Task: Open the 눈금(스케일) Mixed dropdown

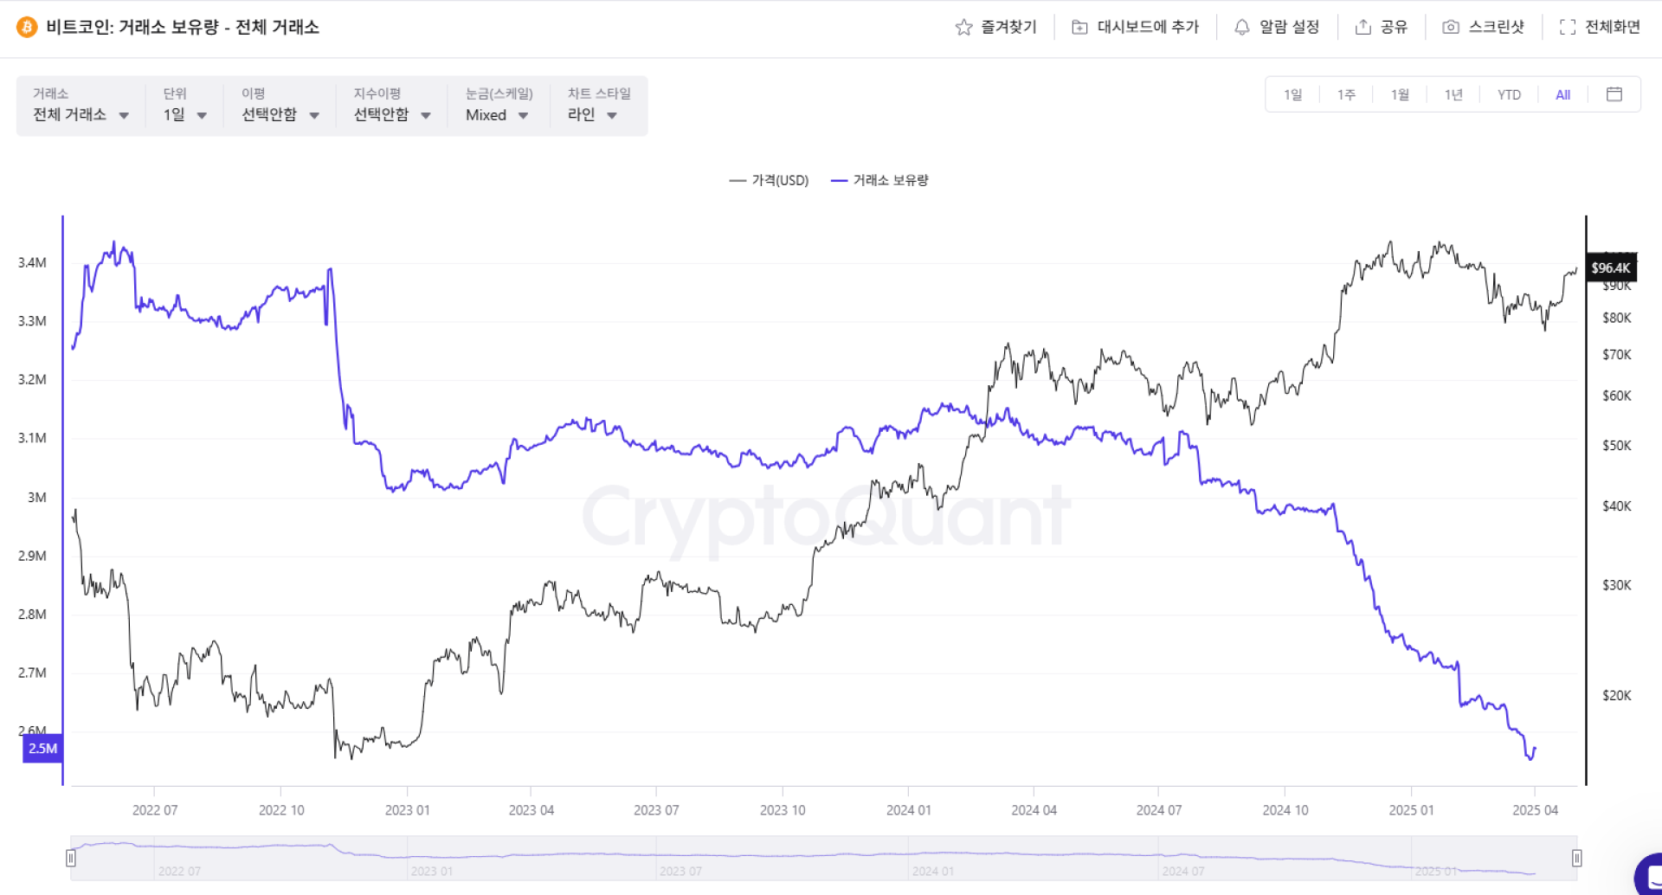Action: 496,114
